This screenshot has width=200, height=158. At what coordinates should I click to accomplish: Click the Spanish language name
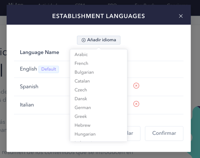29,87
